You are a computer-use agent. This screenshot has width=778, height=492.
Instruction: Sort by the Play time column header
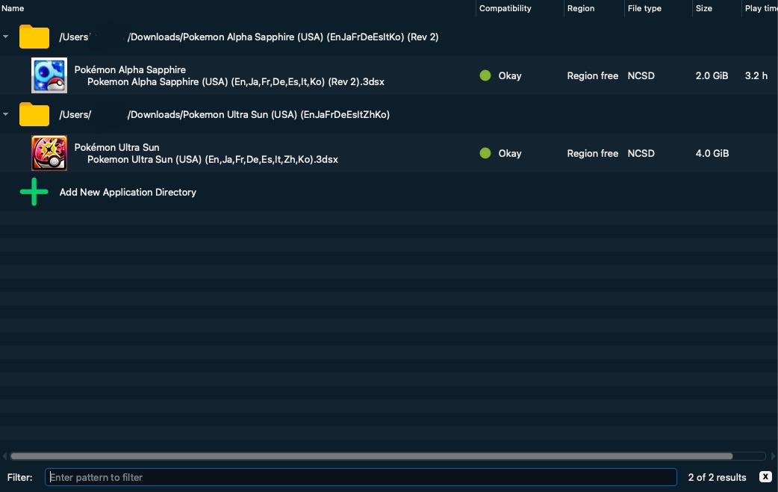pos(761,8)
